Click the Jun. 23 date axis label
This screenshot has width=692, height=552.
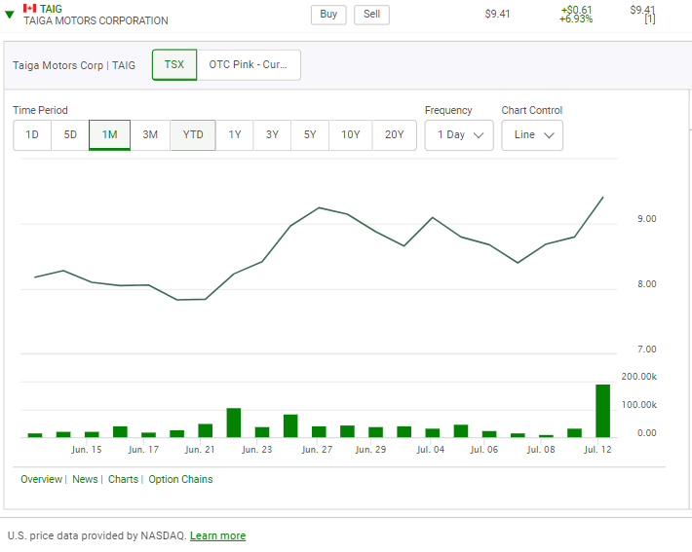point(257,450)
